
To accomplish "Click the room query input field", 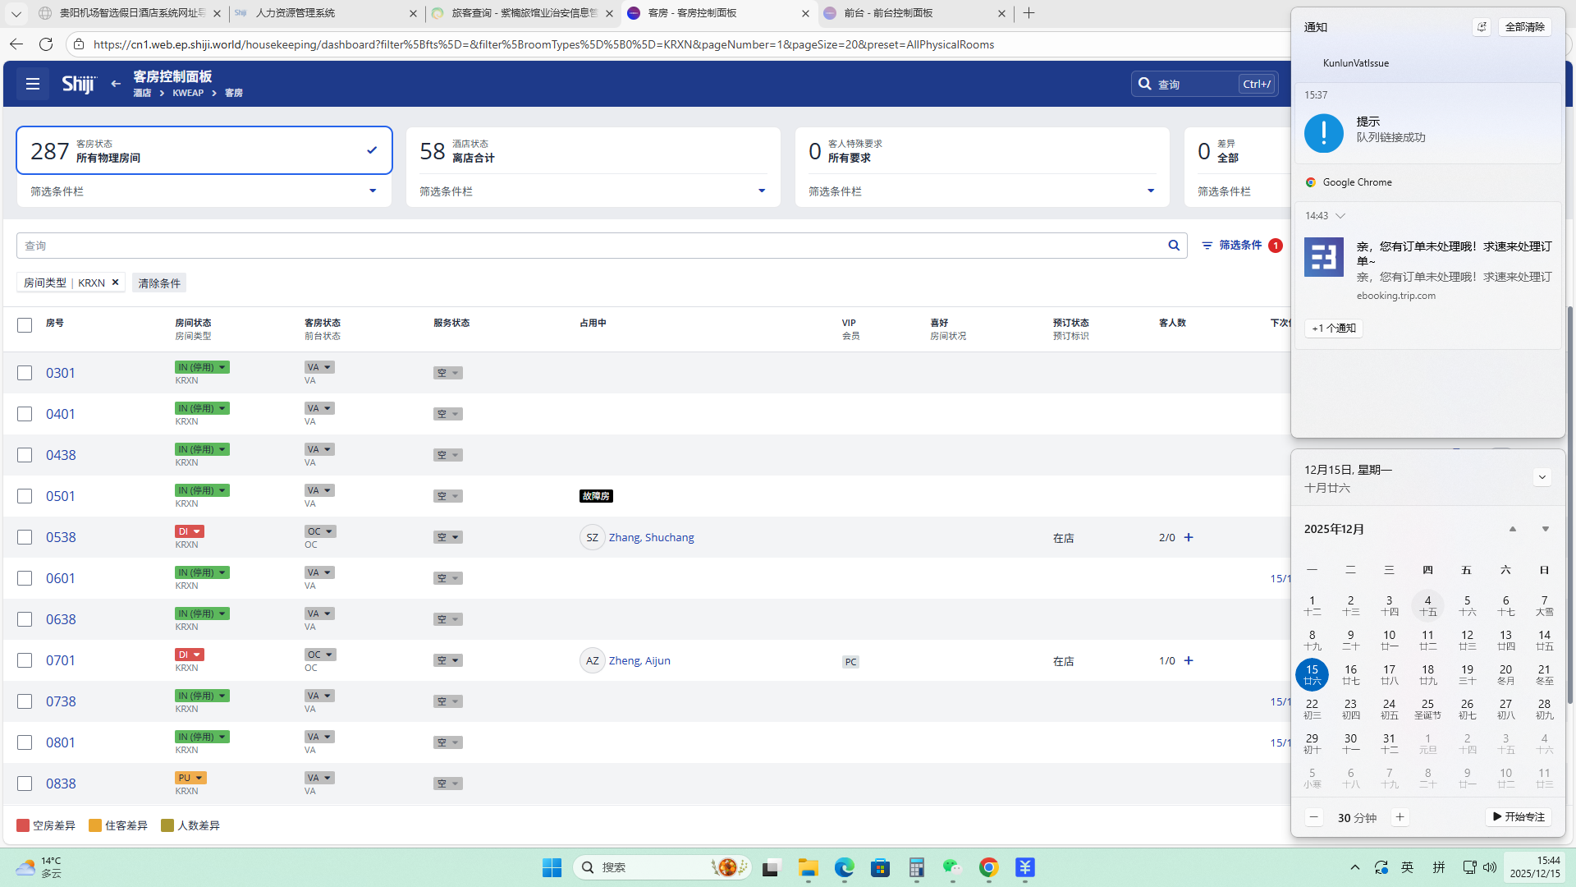I will pyautogui.click(x=575, y=246).
